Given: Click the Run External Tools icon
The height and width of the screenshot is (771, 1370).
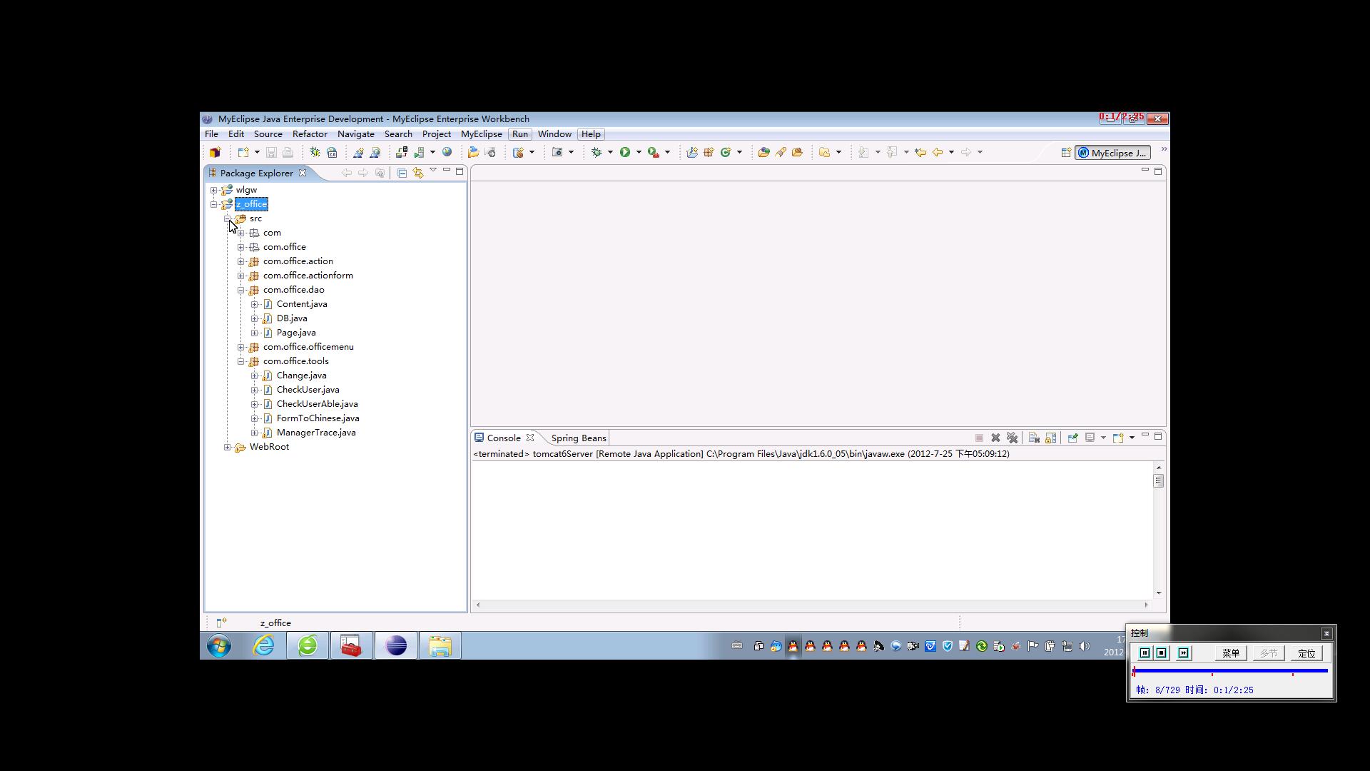Looking at the screenshot, I should (654, 152).
